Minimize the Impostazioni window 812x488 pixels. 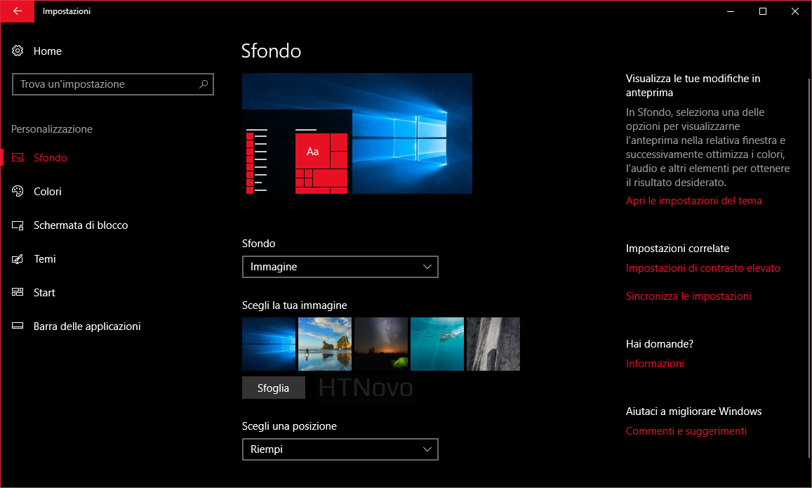pyautogui.click(x=730, y=11)
